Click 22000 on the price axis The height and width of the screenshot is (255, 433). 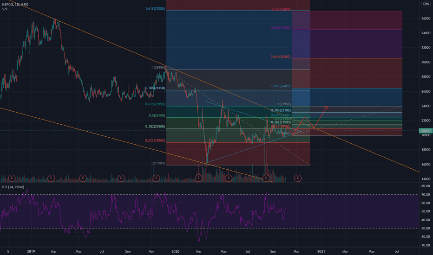point(426,121)
